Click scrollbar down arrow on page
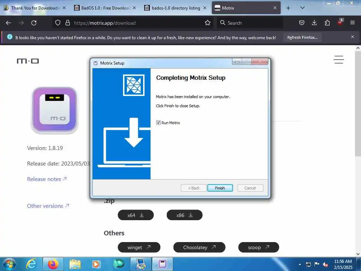Viewport: 361px width, 271px height. 358,254
